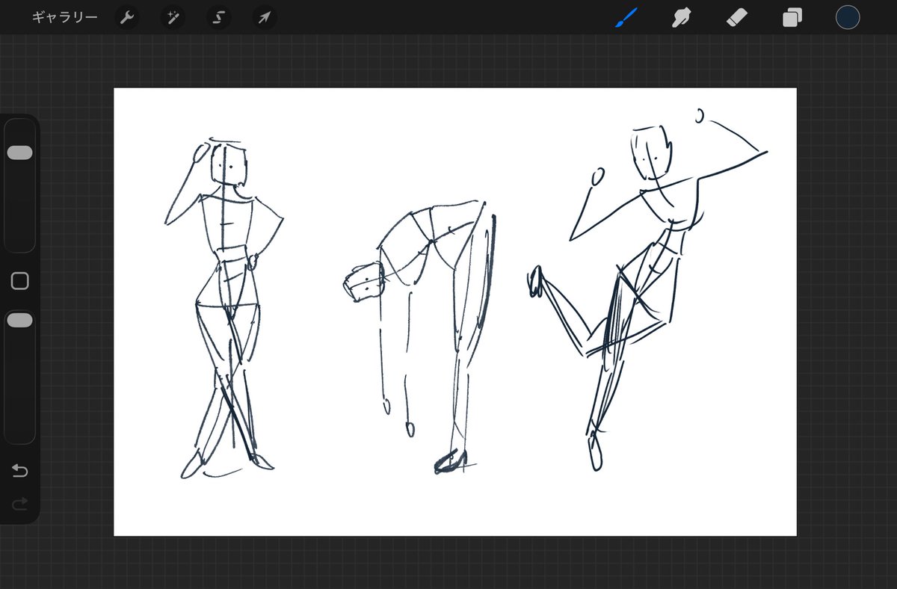
Task: Activate the Transform arrow tool
Action: coord(265,17)
